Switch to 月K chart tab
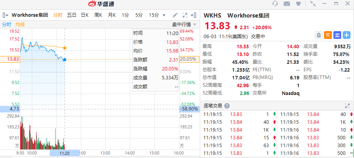The image size is (354, 158). [x=112, y=15]
